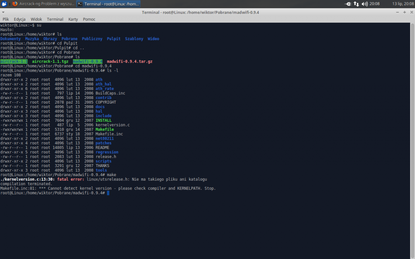Click the patches directory entry
This screenshot has height=259, width=415.
(x=103, y=143)
